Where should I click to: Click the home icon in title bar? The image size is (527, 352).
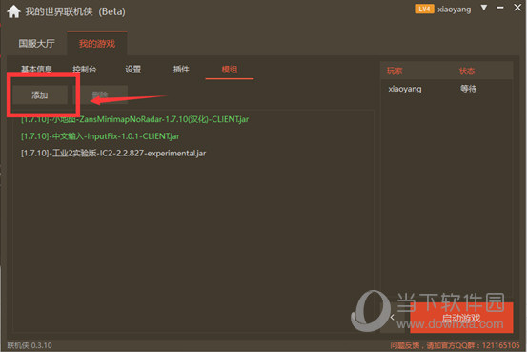(x=13, y=11)
